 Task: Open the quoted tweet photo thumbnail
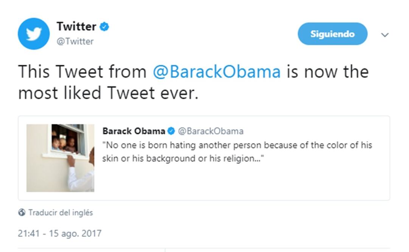(x=61, y=158)
